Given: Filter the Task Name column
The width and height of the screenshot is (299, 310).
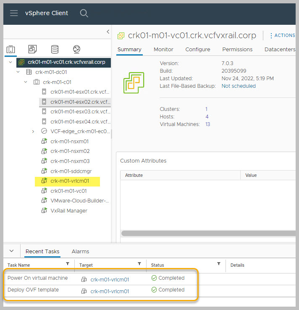Looking at the screenshot, I should tap(68, 264).
